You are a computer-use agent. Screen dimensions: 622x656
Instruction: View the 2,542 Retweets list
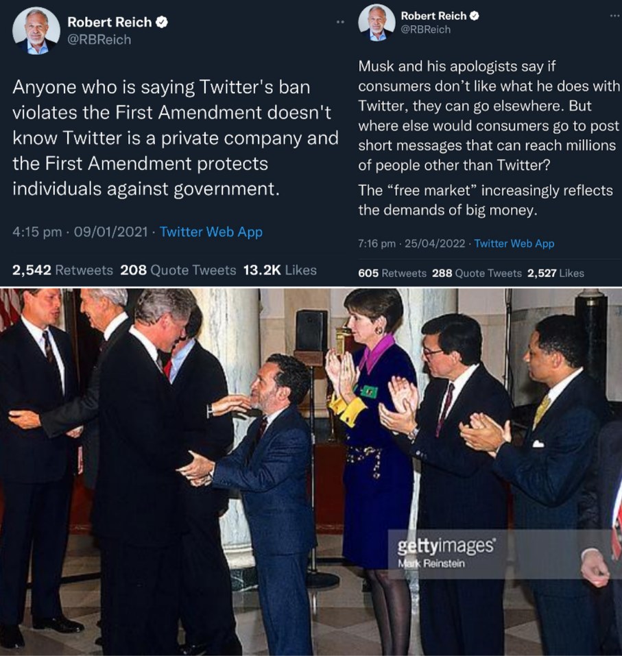coord(62,270)
